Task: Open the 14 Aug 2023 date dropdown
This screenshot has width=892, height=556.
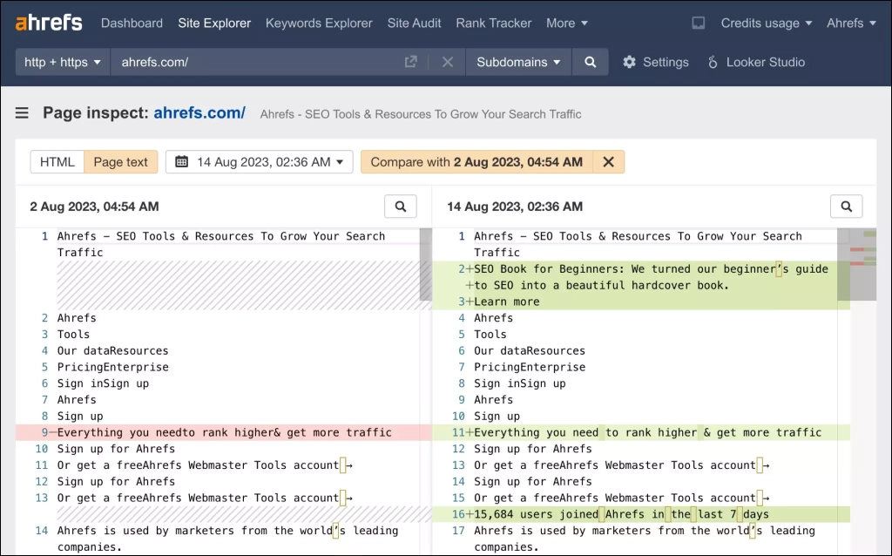Action: [x=260, y=161]
